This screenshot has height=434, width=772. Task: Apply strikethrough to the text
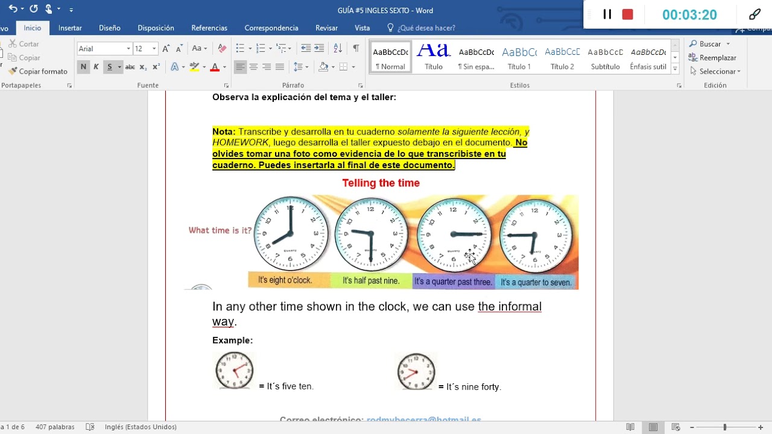pyautogui.click(x=130, y=67)
